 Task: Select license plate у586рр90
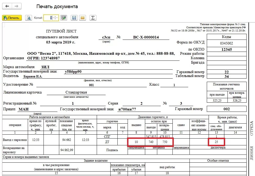tap(73, 71)
